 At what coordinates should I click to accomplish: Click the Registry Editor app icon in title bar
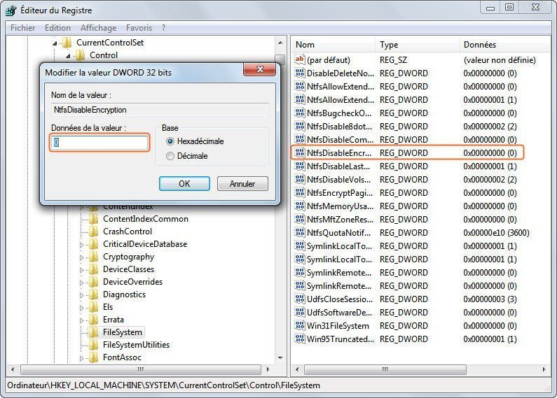(11, 10)
